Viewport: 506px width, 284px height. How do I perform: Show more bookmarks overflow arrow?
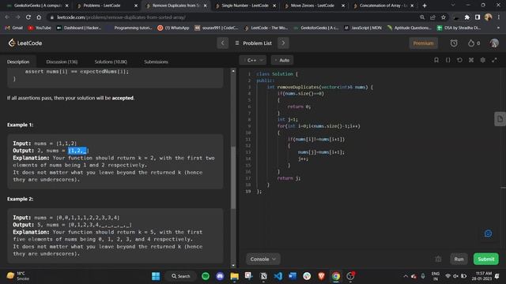(x=499, y=28)
